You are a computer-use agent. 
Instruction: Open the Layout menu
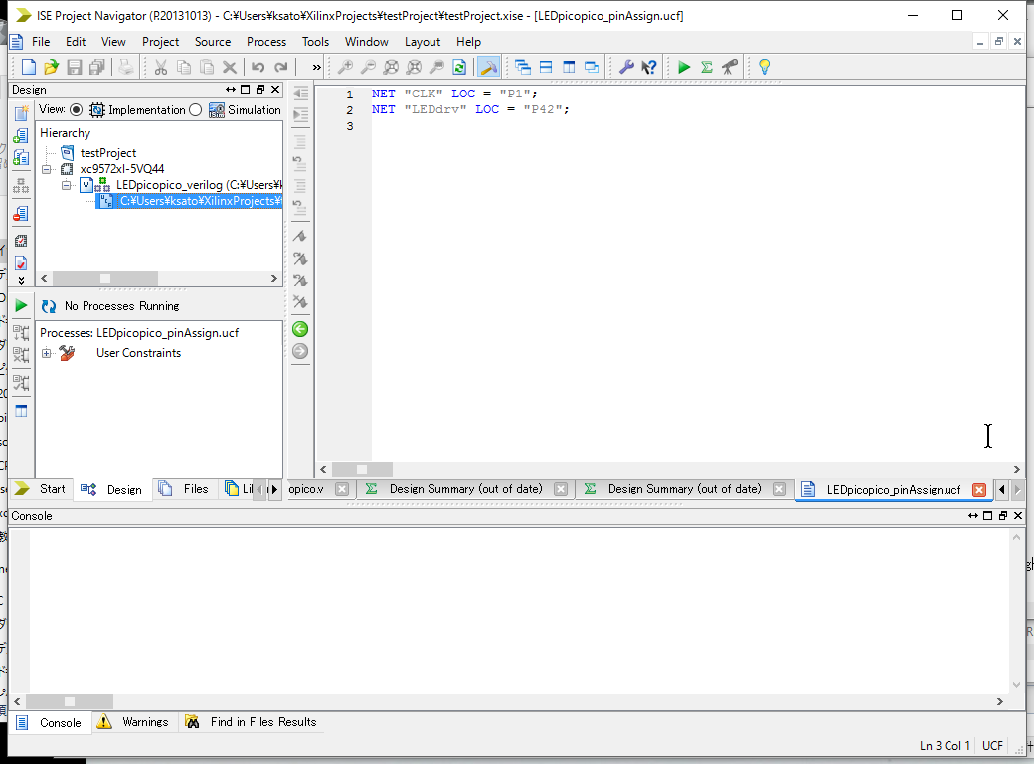[x=422, y=42]
